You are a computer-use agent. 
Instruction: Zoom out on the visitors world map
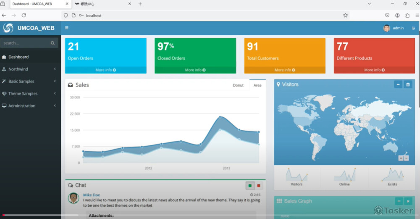pyautogui.click(x=406, y=158)
